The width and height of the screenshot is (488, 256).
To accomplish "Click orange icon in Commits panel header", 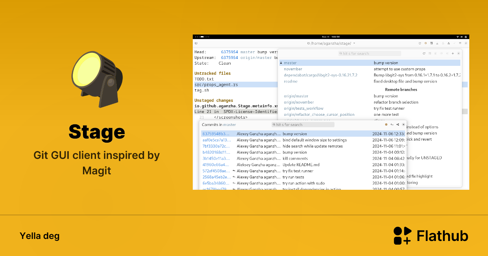I will (386, 125).
